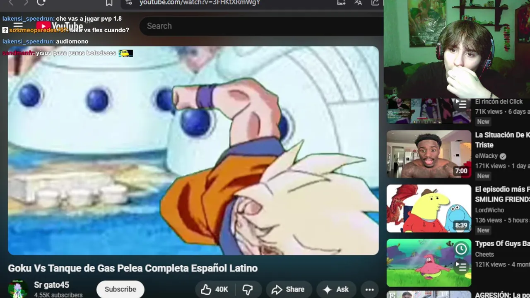Click the share icon in address bar

(x=375, y=2)
